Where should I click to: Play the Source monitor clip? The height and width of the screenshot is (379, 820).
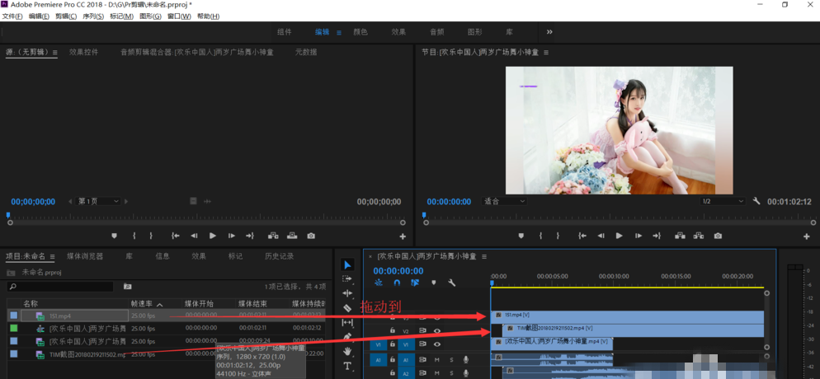212,236
